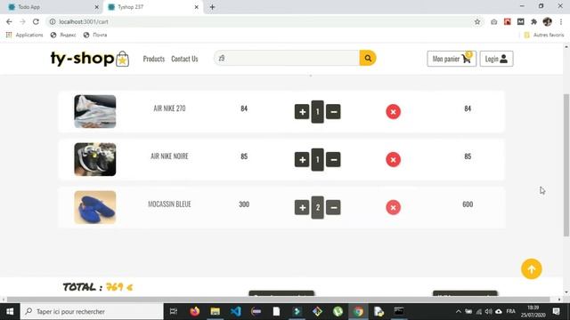Screen dimensions: 570x320
Task: Click the Login button
Action: point(496,59)
